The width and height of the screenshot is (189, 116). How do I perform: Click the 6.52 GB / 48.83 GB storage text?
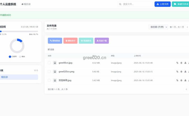tap(30, 27)
